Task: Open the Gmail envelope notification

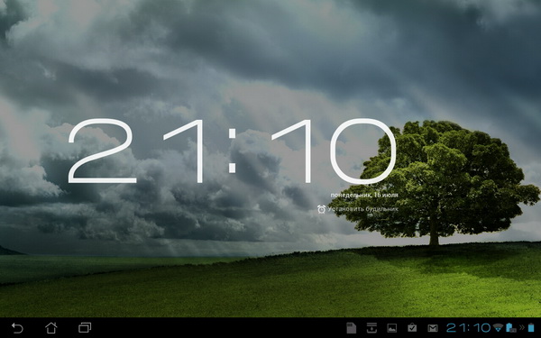Action: click(x=433, y=328)
